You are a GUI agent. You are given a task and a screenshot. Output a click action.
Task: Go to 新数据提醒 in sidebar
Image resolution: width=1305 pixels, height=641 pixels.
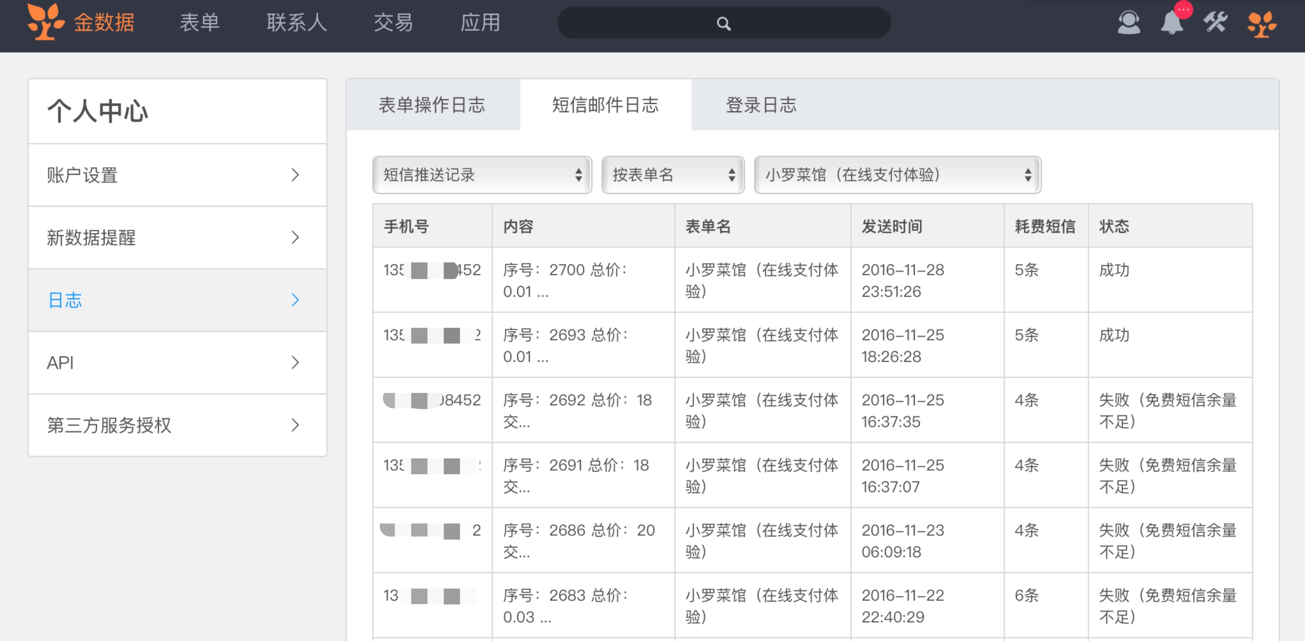pyautogui.click(x=177, y=238)
